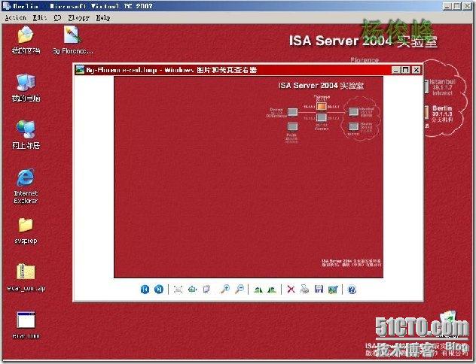Print image from viewer toolbar
The height and width of the screenshot is (364, 476).
[304, 290]
